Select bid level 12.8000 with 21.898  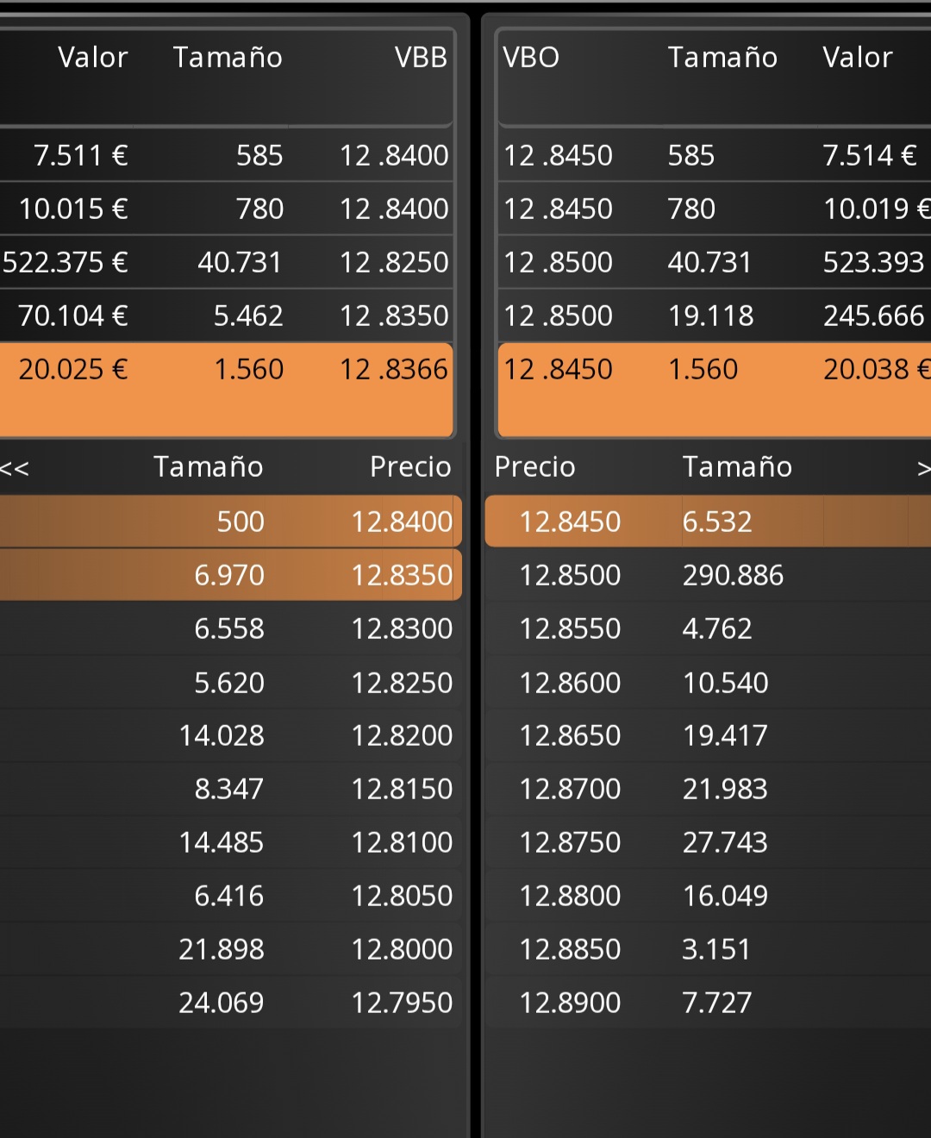tap(230, 949)
